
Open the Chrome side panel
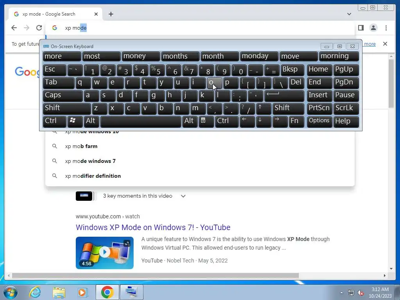361,28
